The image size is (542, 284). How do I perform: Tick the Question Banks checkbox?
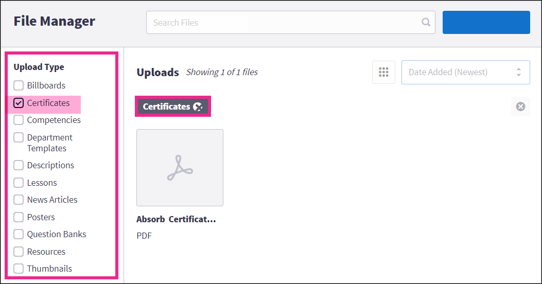[19, 234]
